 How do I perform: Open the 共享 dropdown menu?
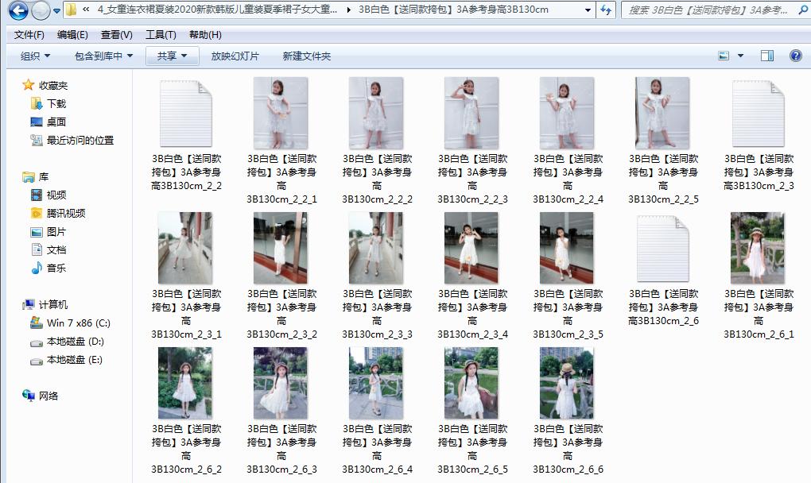[172, 56]
